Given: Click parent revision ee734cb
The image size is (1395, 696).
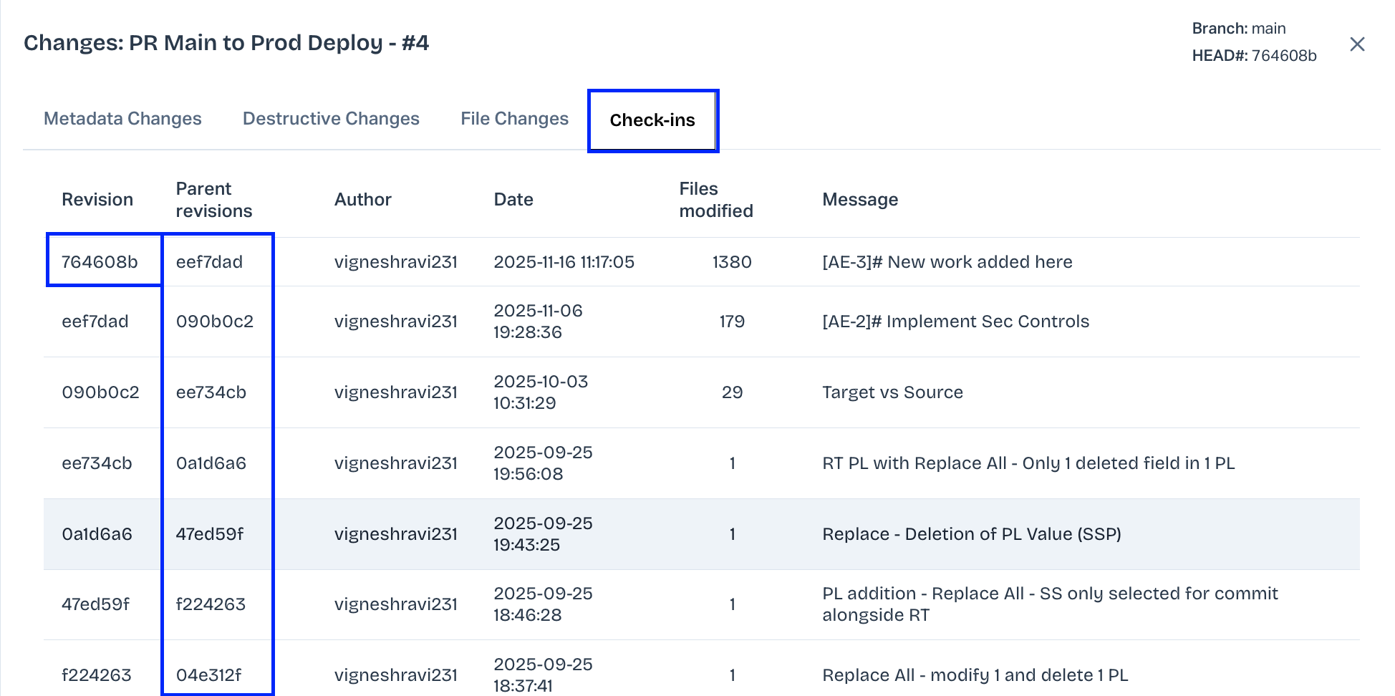Looking at the screenshot, I should [211, 392].
